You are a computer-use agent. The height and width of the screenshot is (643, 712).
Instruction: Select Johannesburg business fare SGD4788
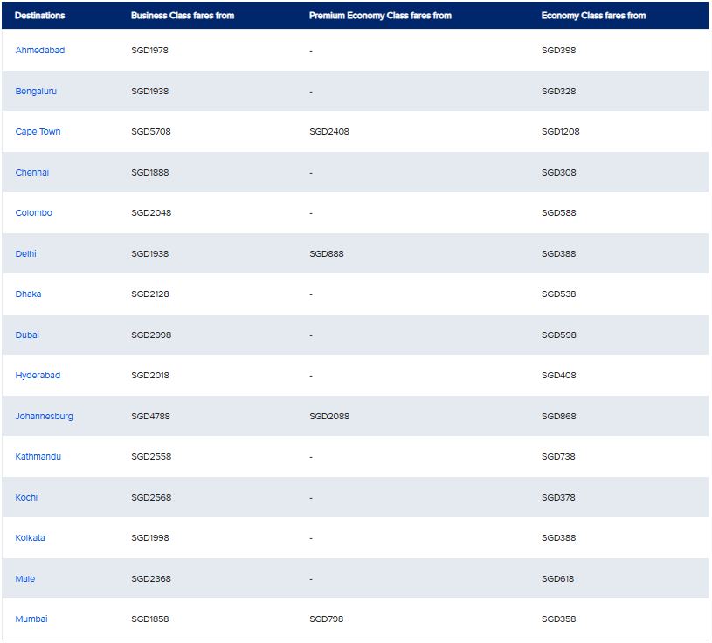(x=150, y=417)
